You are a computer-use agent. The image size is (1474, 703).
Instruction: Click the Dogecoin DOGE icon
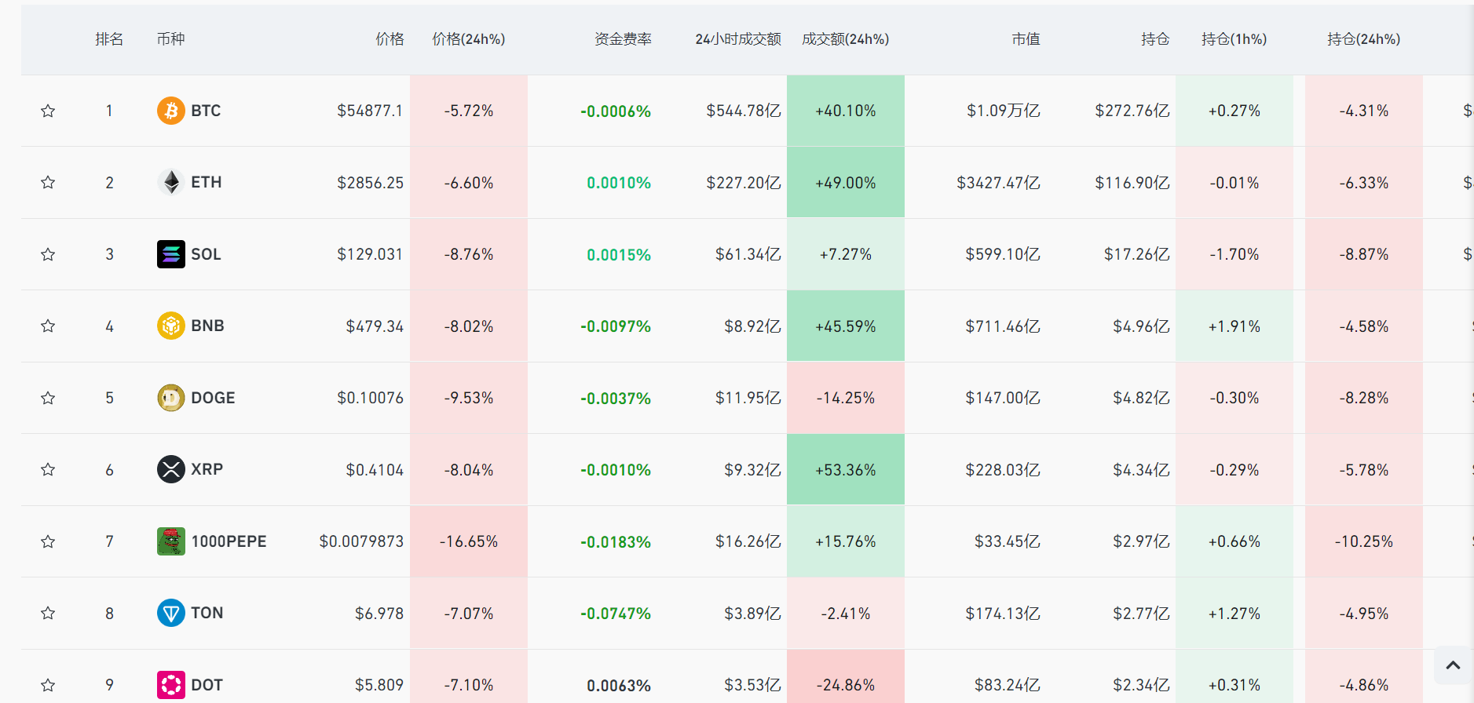170,398
